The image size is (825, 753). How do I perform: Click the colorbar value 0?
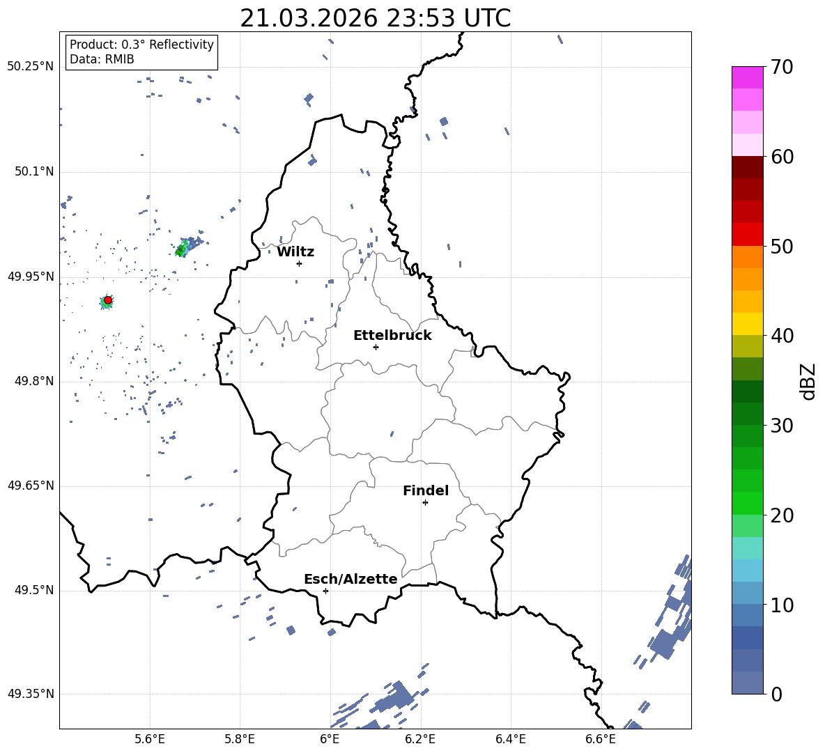point(776,694)
